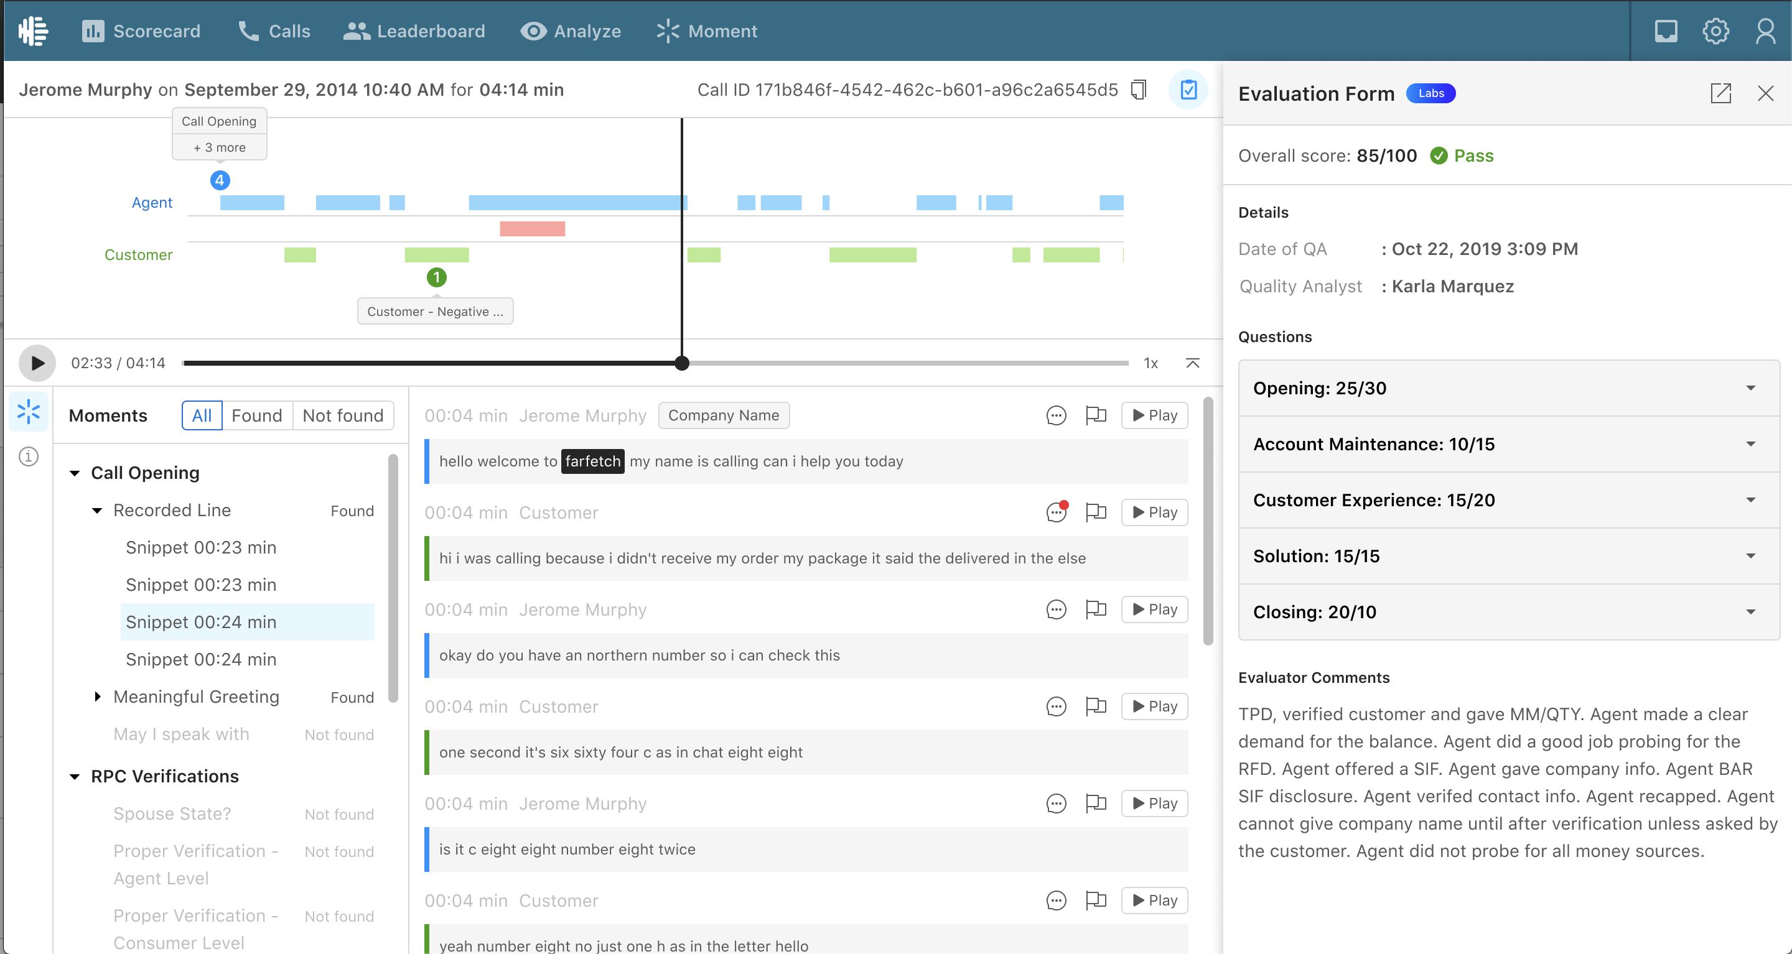Flag the 'didn't receive my order' line
Image resolution: width=1792 pixels, height=954 pixels.
tap(1096, 512)
